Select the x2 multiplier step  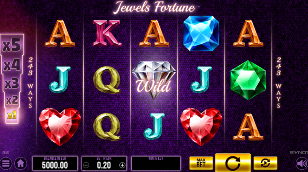12,100
